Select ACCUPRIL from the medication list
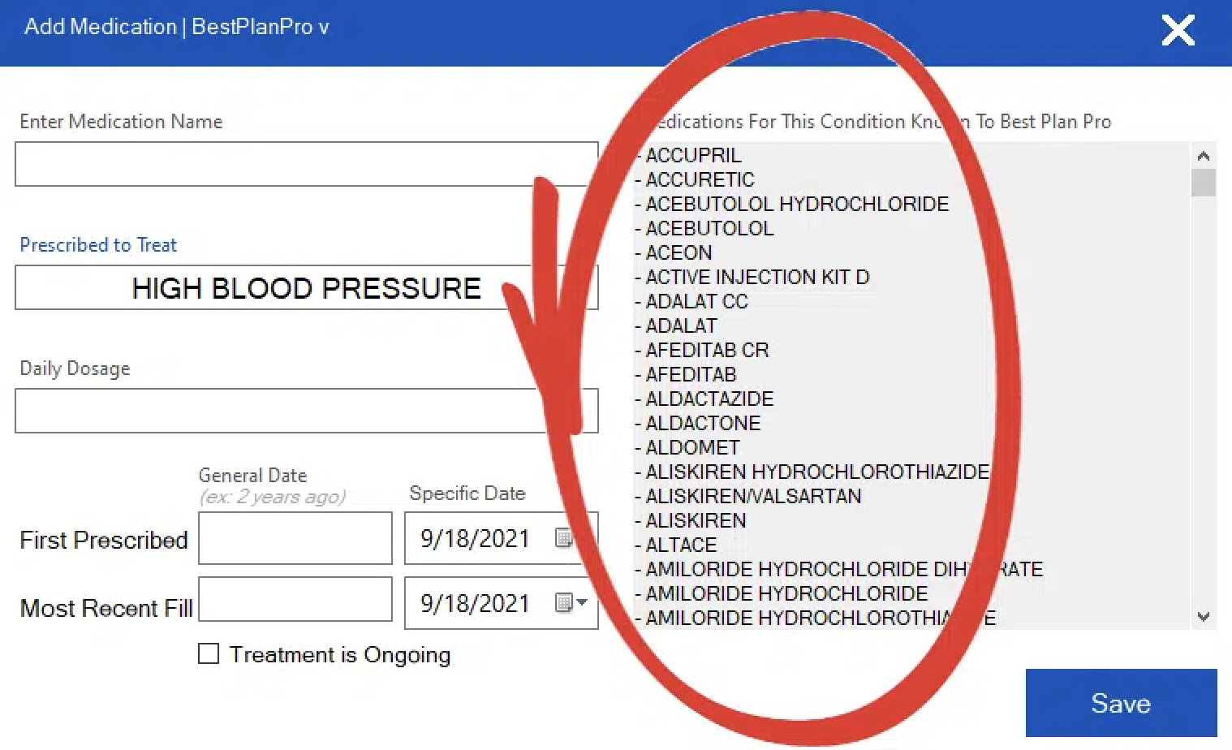1232x750 pixels. click(693, 155)
